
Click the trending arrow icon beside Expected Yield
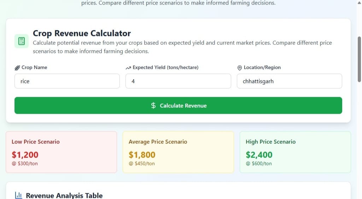(128, 68)
